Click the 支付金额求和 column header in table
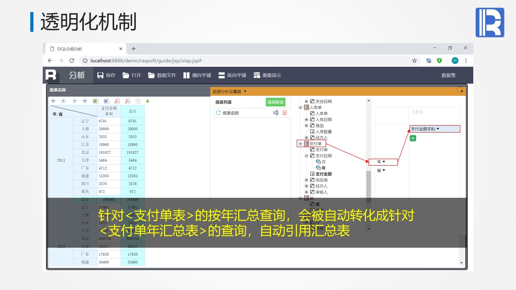516x290 pixels. click(109, 111)
